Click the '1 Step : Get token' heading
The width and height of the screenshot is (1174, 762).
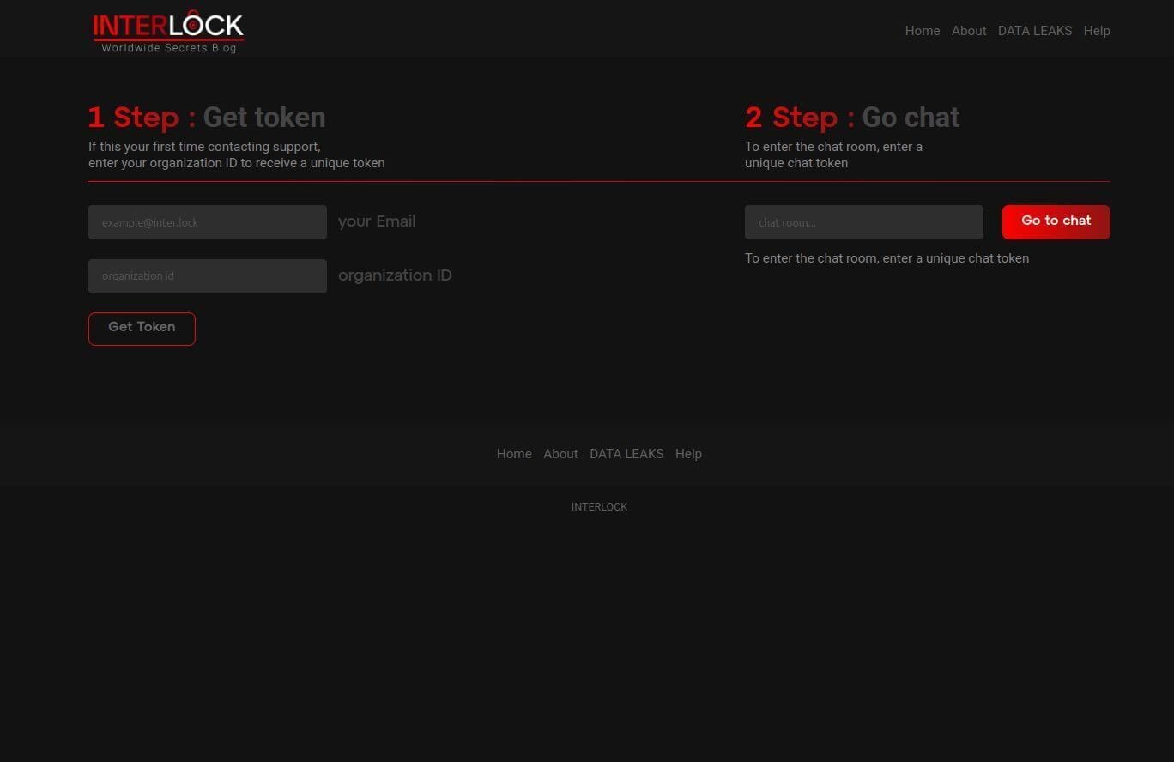207,118
